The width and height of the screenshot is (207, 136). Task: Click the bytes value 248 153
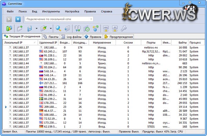(x=182, y=83)
